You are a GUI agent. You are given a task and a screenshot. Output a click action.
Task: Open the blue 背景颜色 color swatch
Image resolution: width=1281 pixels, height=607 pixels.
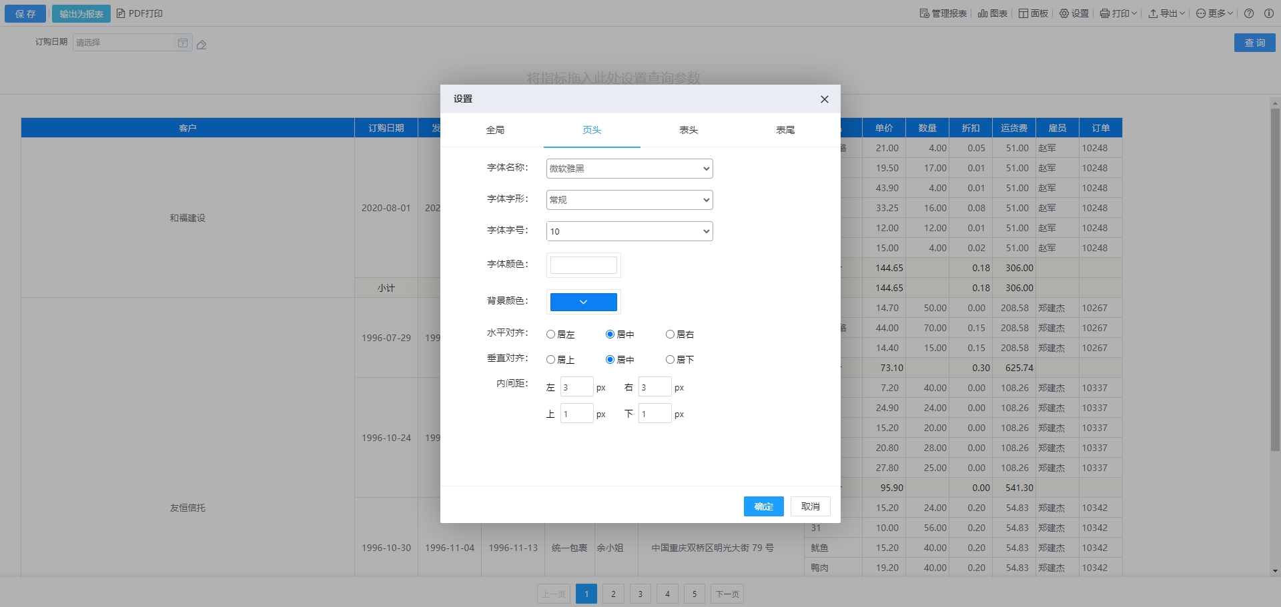tap(583, 302)
